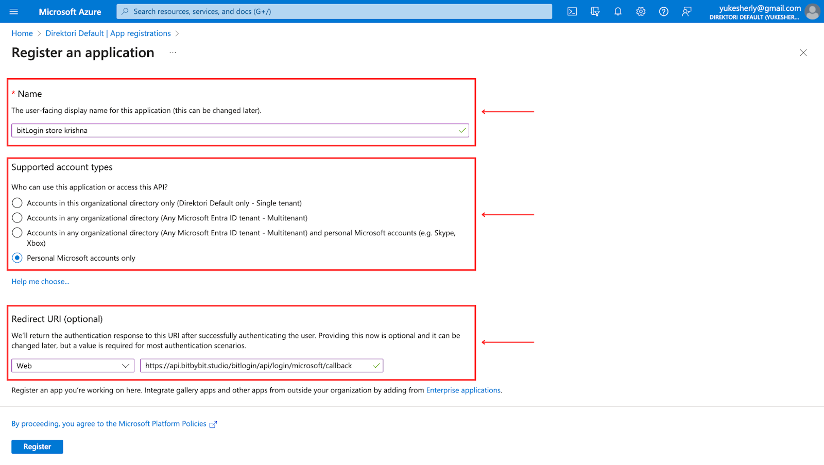The image size is (824, 465).
Task: Select Multitenant and personal Microsoft accounts option
Action: pos(18,233)
